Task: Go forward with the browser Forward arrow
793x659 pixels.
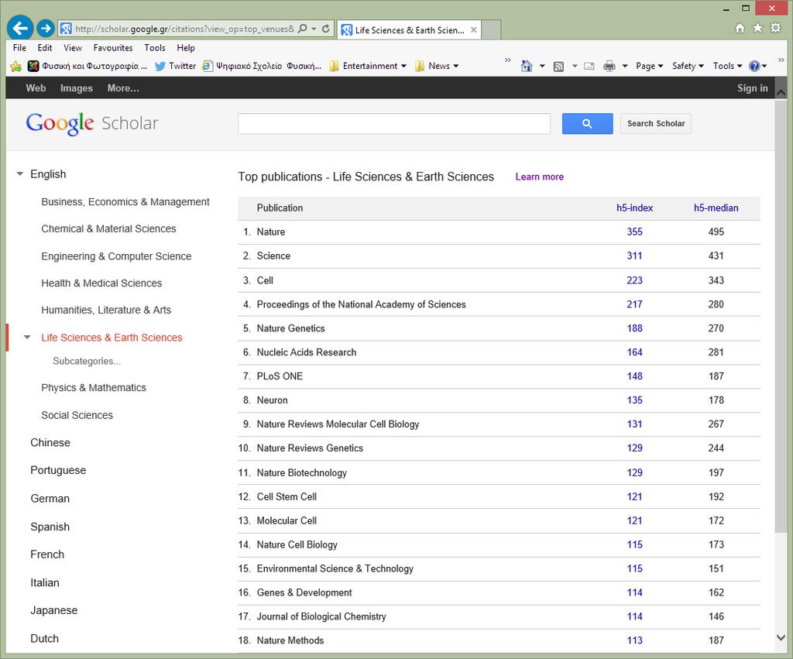Action: [46, 29]
